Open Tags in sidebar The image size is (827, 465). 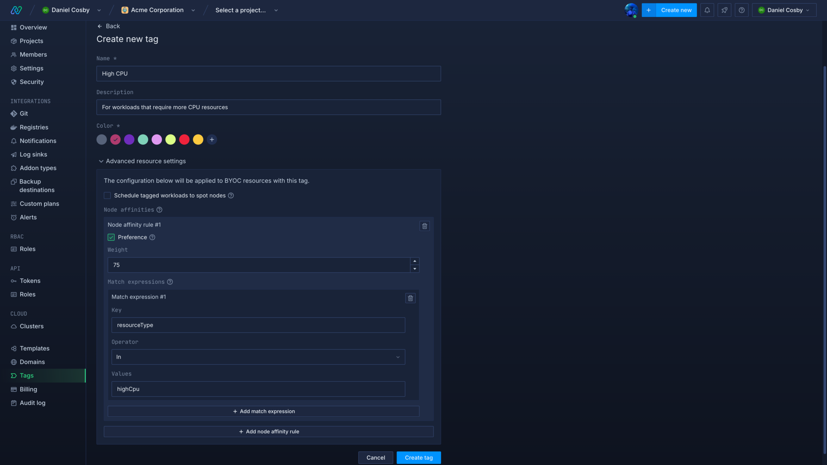43,375
